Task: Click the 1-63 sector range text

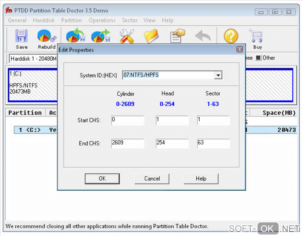Action: pos(213,104)
